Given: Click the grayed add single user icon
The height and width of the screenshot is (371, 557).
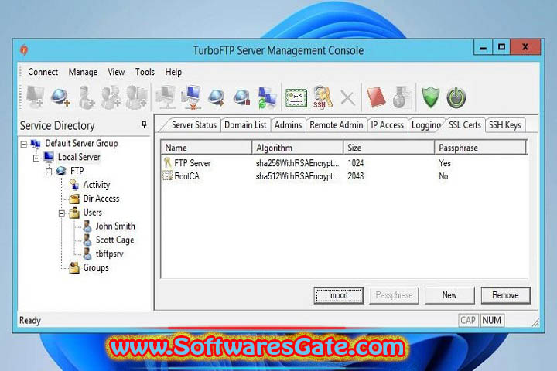Looking at the screenshot, I should tap(86, 97).
